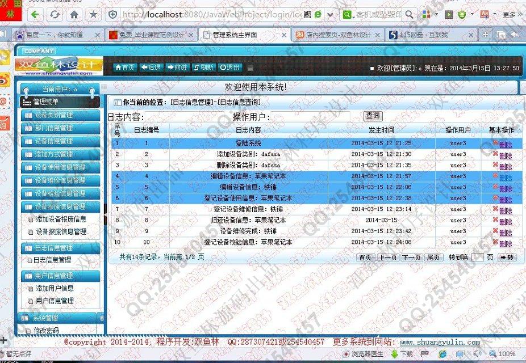Delete log row 4 编辑设备信息 苹果笔记本
Image resolution: width=526 pixels, height=363 pixels.
coord(506,178)
